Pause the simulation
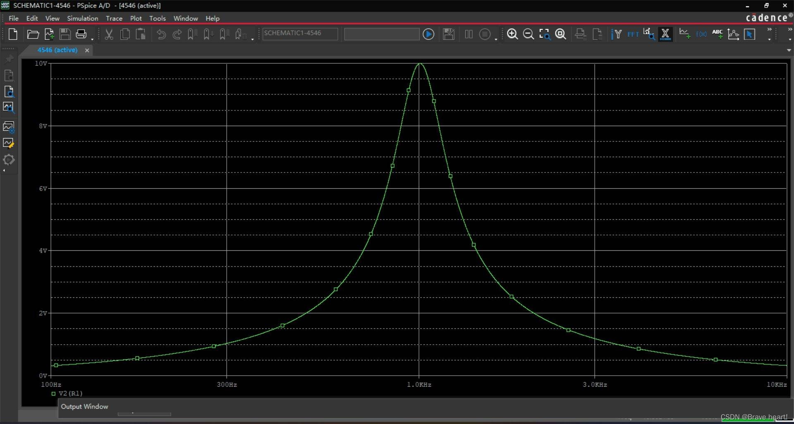The width and height of the screenshot is (794, 424). 469,34
